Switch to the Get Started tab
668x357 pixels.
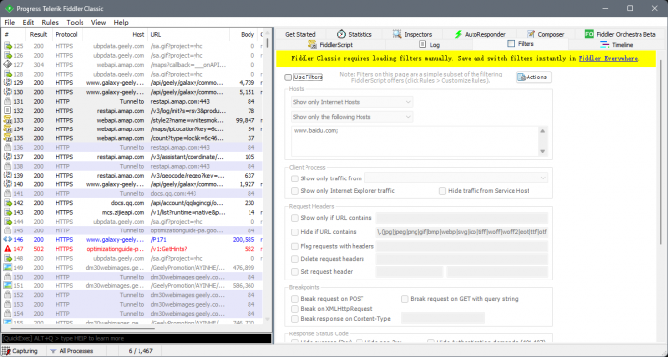coord(301,34)
